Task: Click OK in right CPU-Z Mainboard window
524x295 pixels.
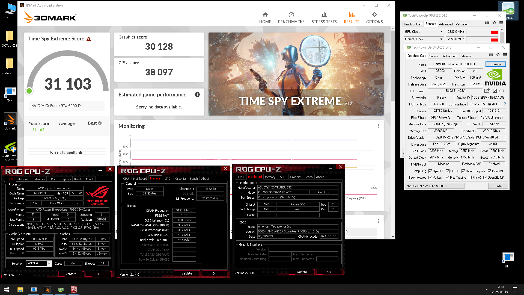Action: [x=329, y=272]
